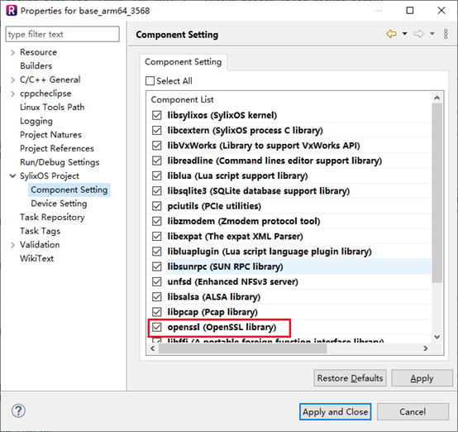Open WikiText properties page
The height and width of the screenshot is (432, 458).
tap(37, 258)
